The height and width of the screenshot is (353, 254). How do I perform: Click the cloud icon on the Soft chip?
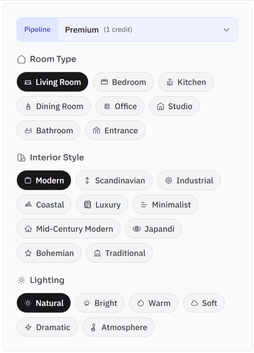(195, 303)
